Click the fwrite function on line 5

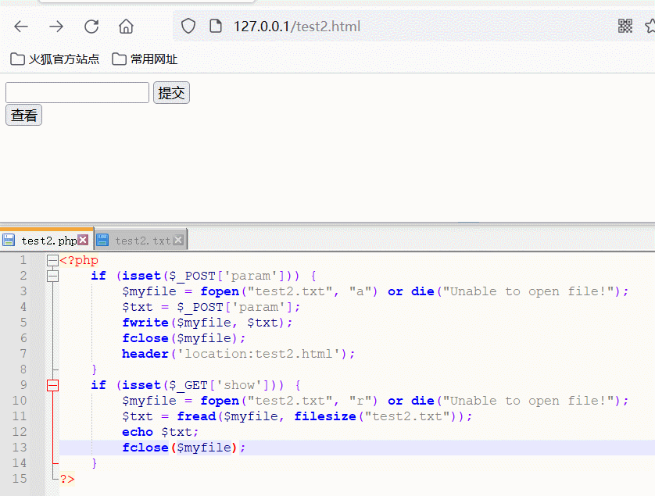tap(145, 323)
